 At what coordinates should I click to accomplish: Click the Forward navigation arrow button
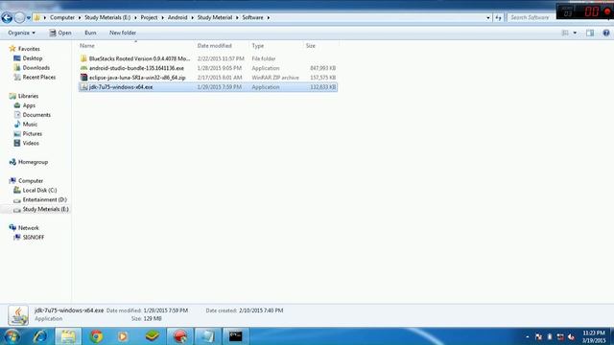click(x=19, y=17)
